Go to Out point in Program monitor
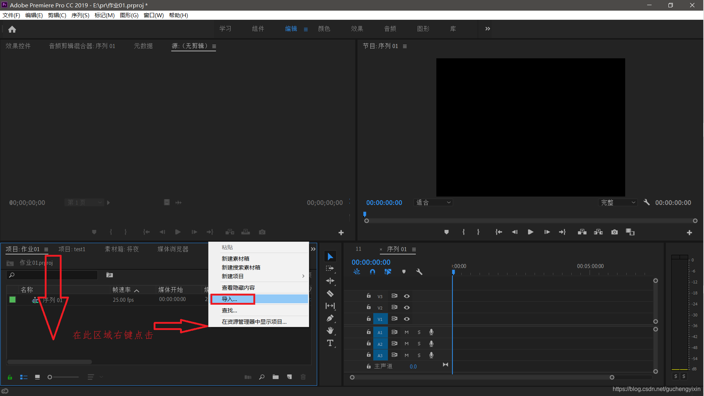704x396 pixels. [x=562, y=232]
